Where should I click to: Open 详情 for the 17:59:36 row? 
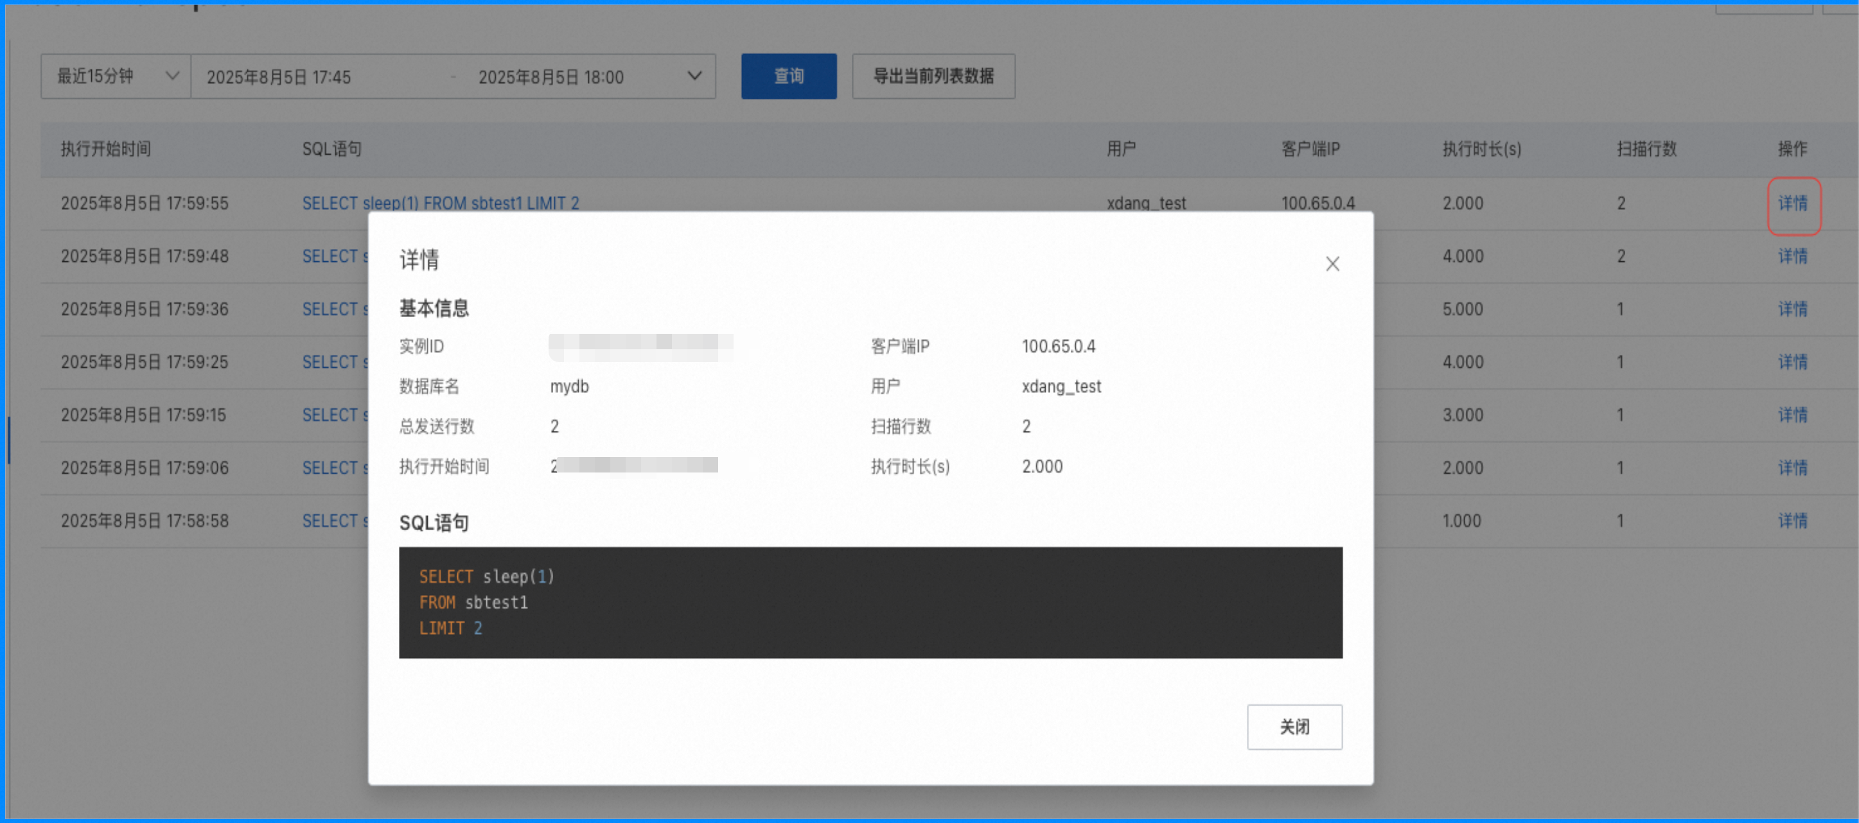1792,309
